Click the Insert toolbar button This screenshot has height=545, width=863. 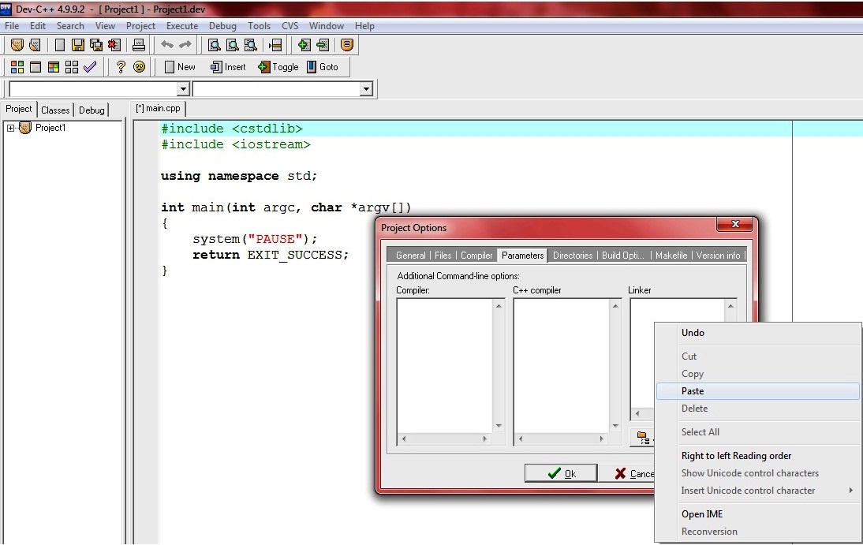tap(229, 67)
